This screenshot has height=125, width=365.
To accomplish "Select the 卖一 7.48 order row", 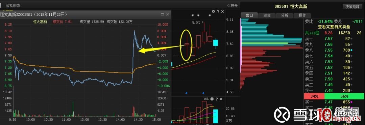I will point(334,90).
